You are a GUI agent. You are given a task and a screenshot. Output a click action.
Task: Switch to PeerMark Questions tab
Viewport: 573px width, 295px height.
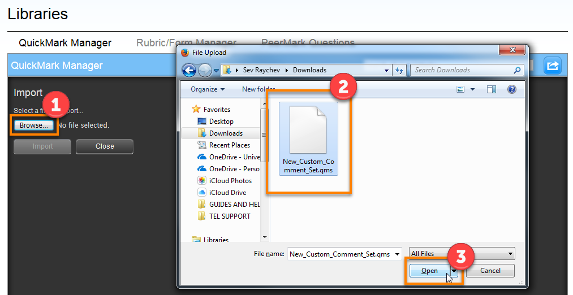(308, 43)
